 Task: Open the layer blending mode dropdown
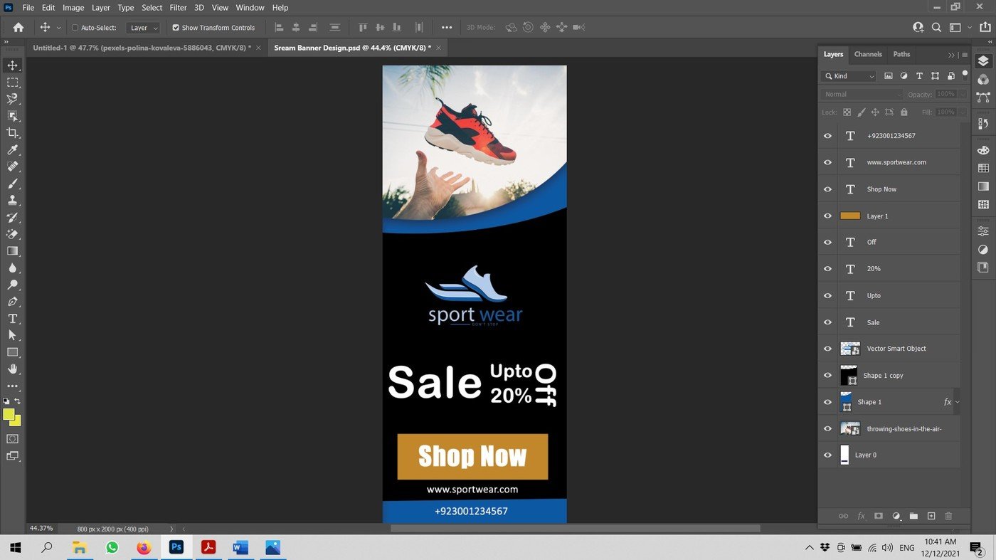[861, 93]
